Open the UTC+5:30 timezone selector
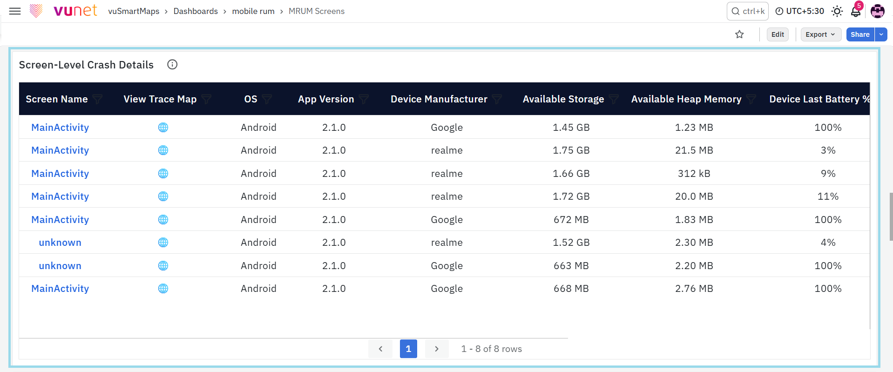 tap(800, 11)
